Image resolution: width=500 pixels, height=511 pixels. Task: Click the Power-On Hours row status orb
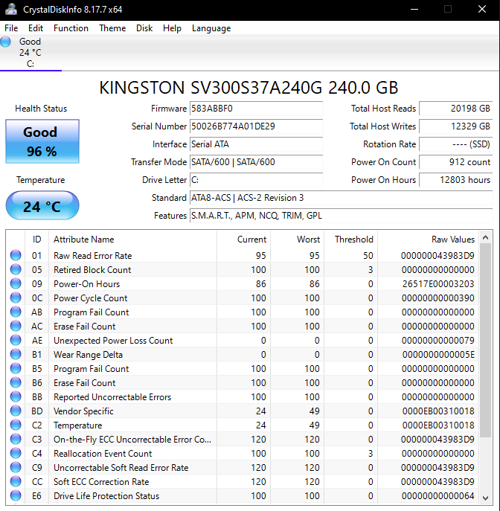pos(16,283)
